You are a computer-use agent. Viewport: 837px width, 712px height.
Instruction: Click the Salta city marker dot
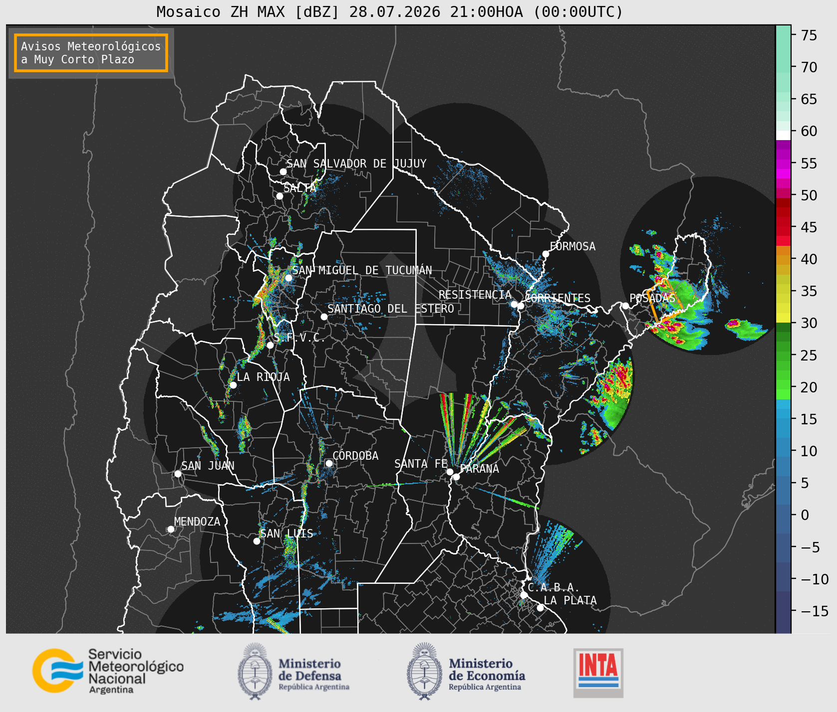pos(279,196)
